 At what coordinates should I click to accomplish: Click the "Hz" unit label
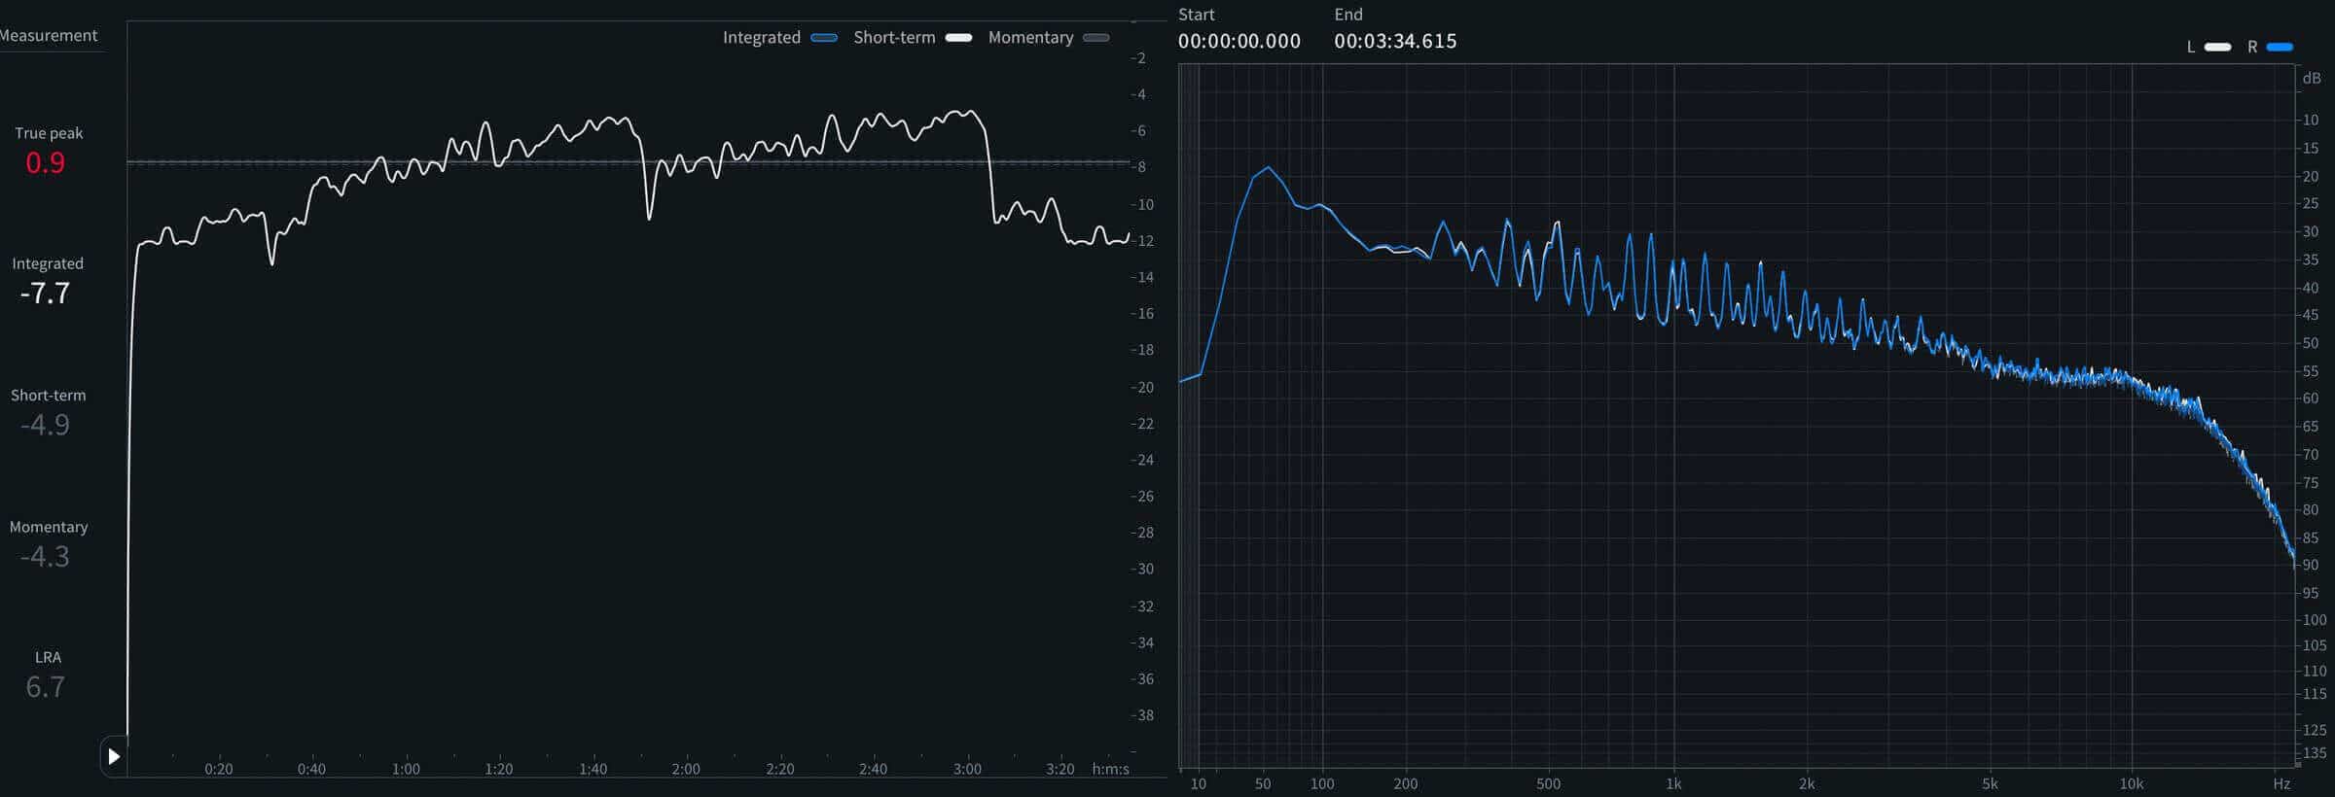click(2281, 783)
